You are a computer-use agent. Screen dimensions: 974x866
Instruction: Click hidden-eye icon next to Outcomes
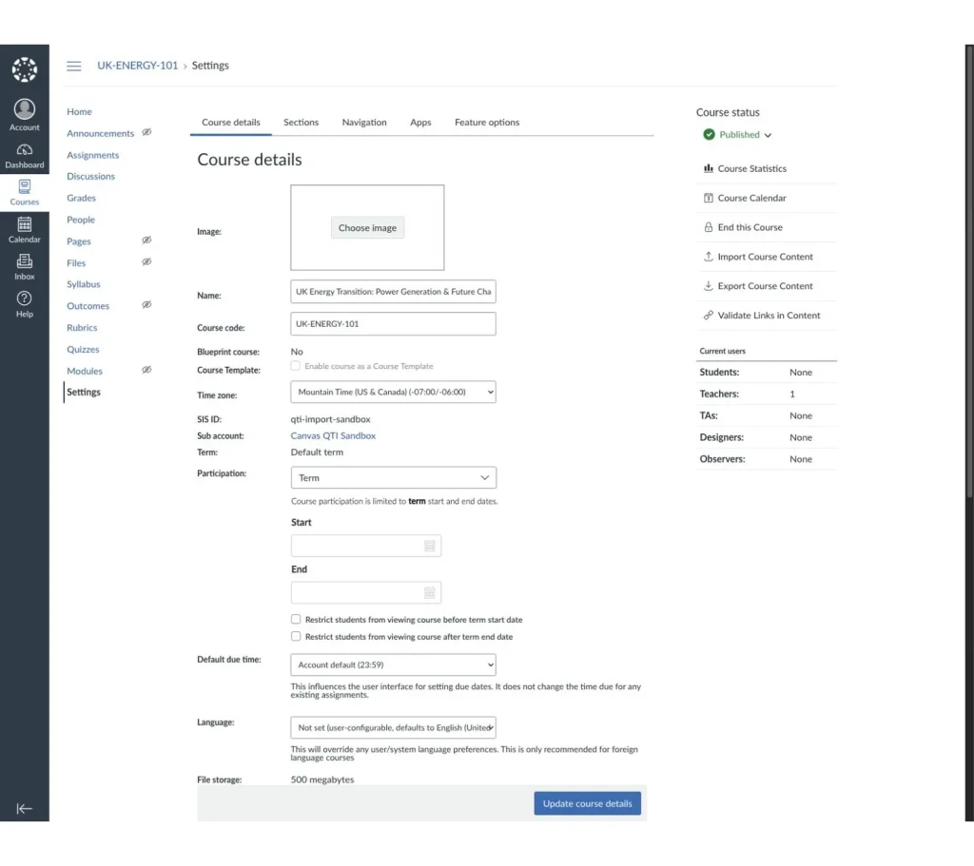(x=146, y=305)
